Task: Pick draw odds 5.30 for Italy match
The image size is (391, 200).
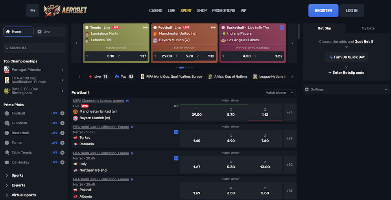Action: (x=231, y=165)
